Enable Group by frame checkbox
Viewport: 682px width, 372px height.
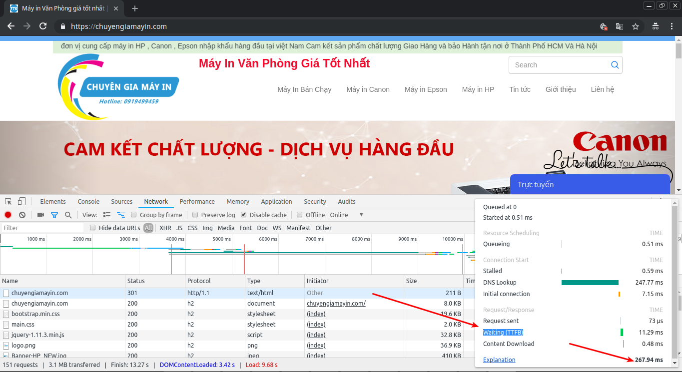pos(134,215)
